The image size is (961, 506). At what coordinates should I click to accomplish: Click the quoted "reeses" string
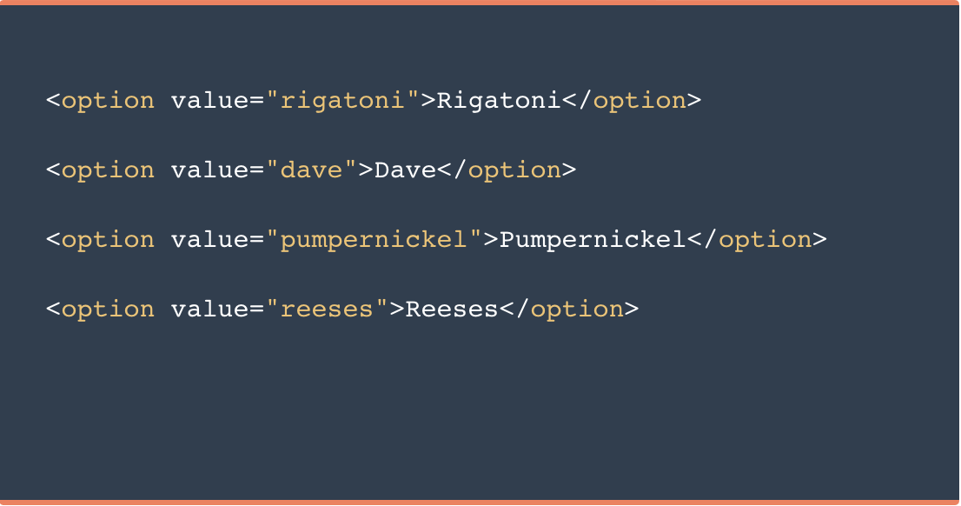tap(327, 310)
